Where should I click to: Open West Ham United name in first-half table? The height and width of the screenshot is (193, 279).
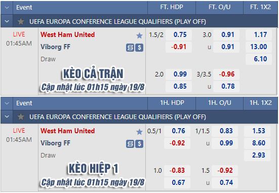tap(68, 131)
